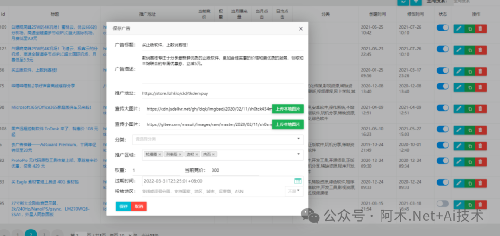
Task: Edit the ad with id 123
Action: 459,50
